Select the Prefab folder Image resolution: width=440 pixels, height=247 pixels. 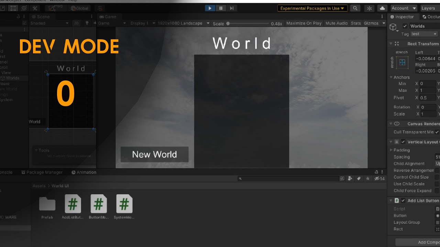click(47, 208)
